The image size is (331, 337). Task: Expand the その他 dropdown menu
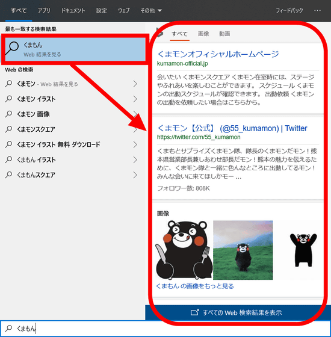[151, 10]
